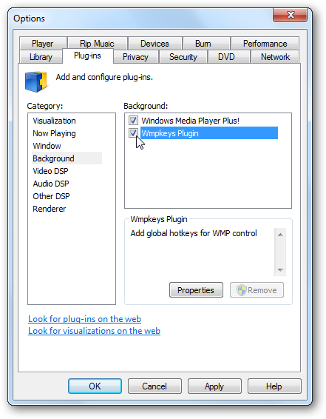
Task: Close the Options dialog with X
Action: pos(291,15)
